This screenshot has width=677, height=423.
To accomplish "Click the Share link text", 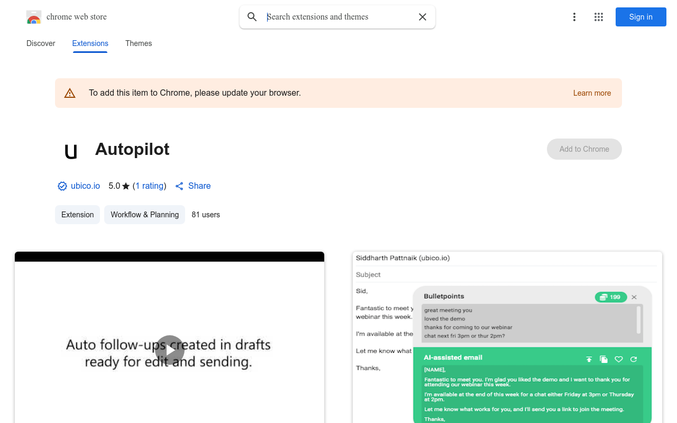I will click(199, 186).
